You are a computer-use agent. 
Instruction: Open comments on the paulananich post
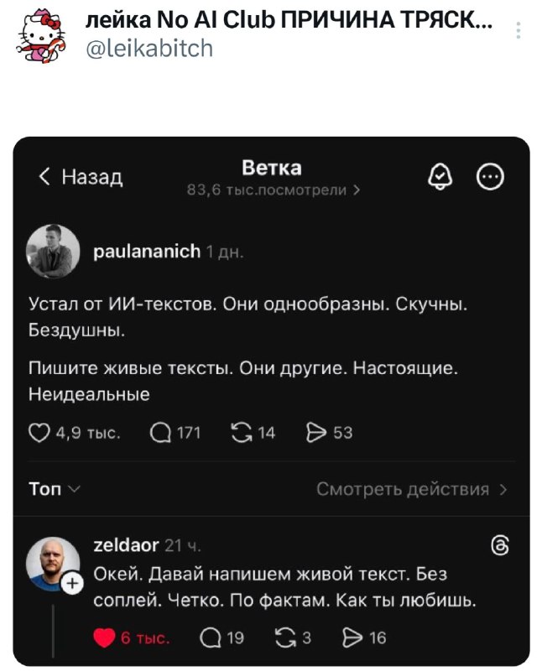[159, 433]
